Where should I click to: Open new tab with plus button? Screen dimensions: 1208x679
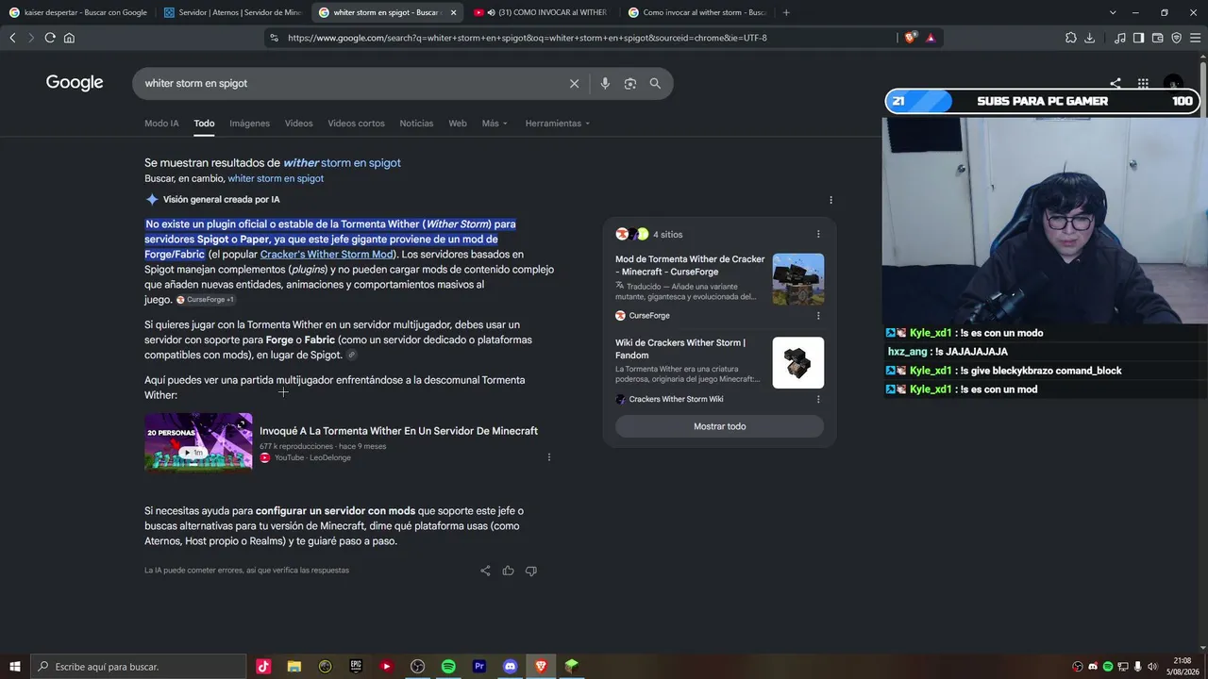pyautogui.click(x=786, y=12)
